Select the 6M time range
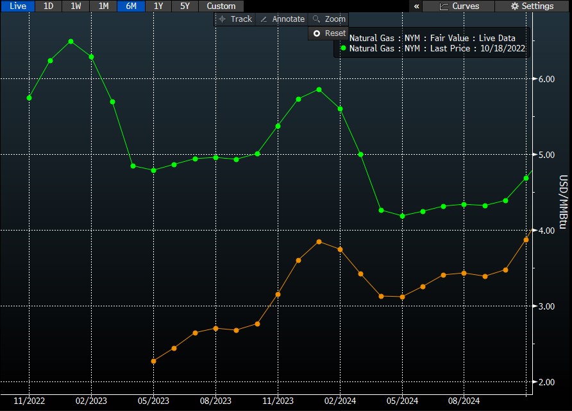572x411 pixels. pos(131,6)
